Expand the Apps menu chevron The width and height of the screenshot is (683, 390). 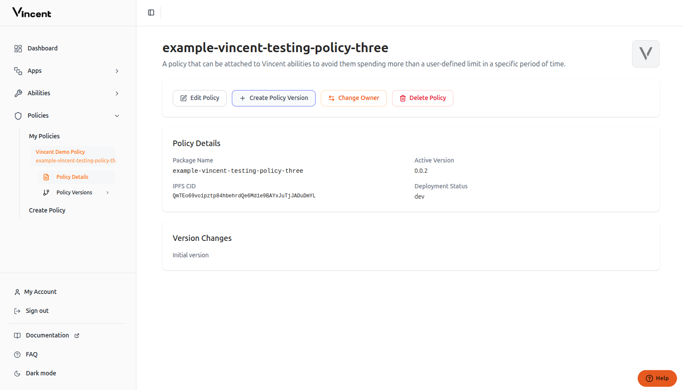[117, 71]
